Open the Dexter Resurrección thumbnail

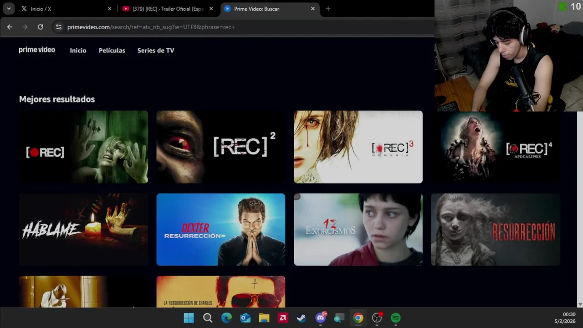click(x=221, y=229)
